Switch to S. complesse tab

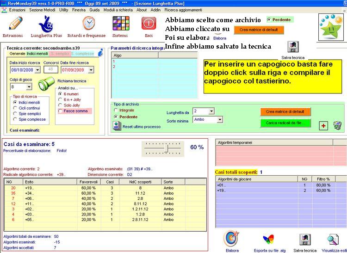(x=82, y=54)
